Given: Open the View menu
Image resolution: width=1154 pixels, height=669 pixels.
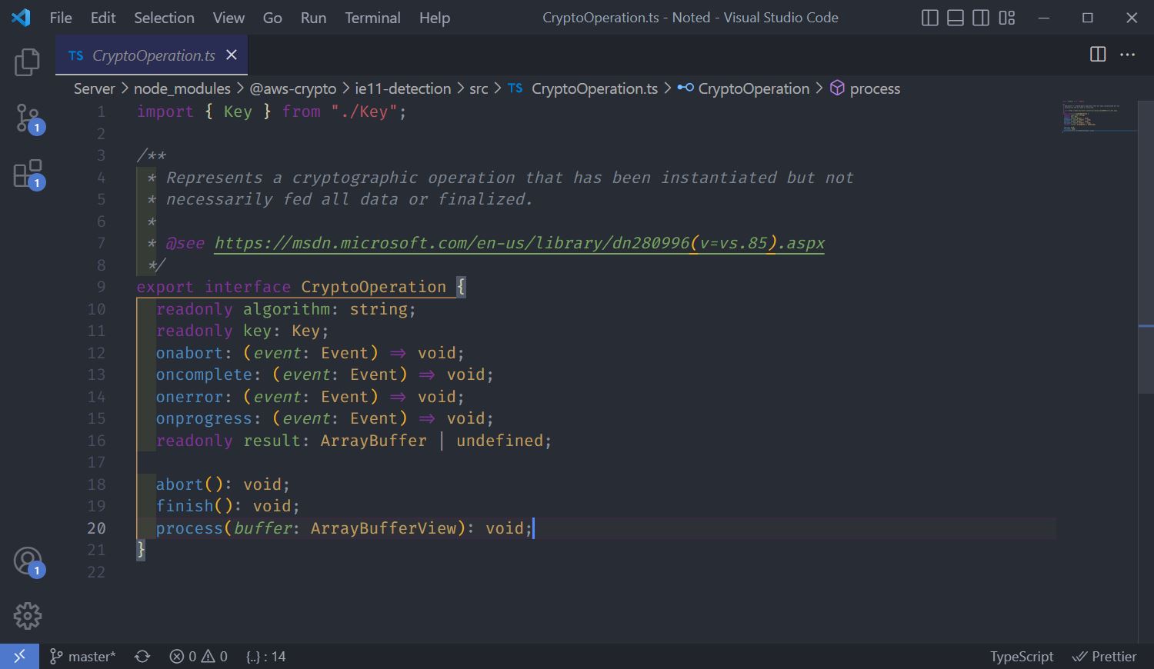Looking at the screenshot, I should coord(228,18).
